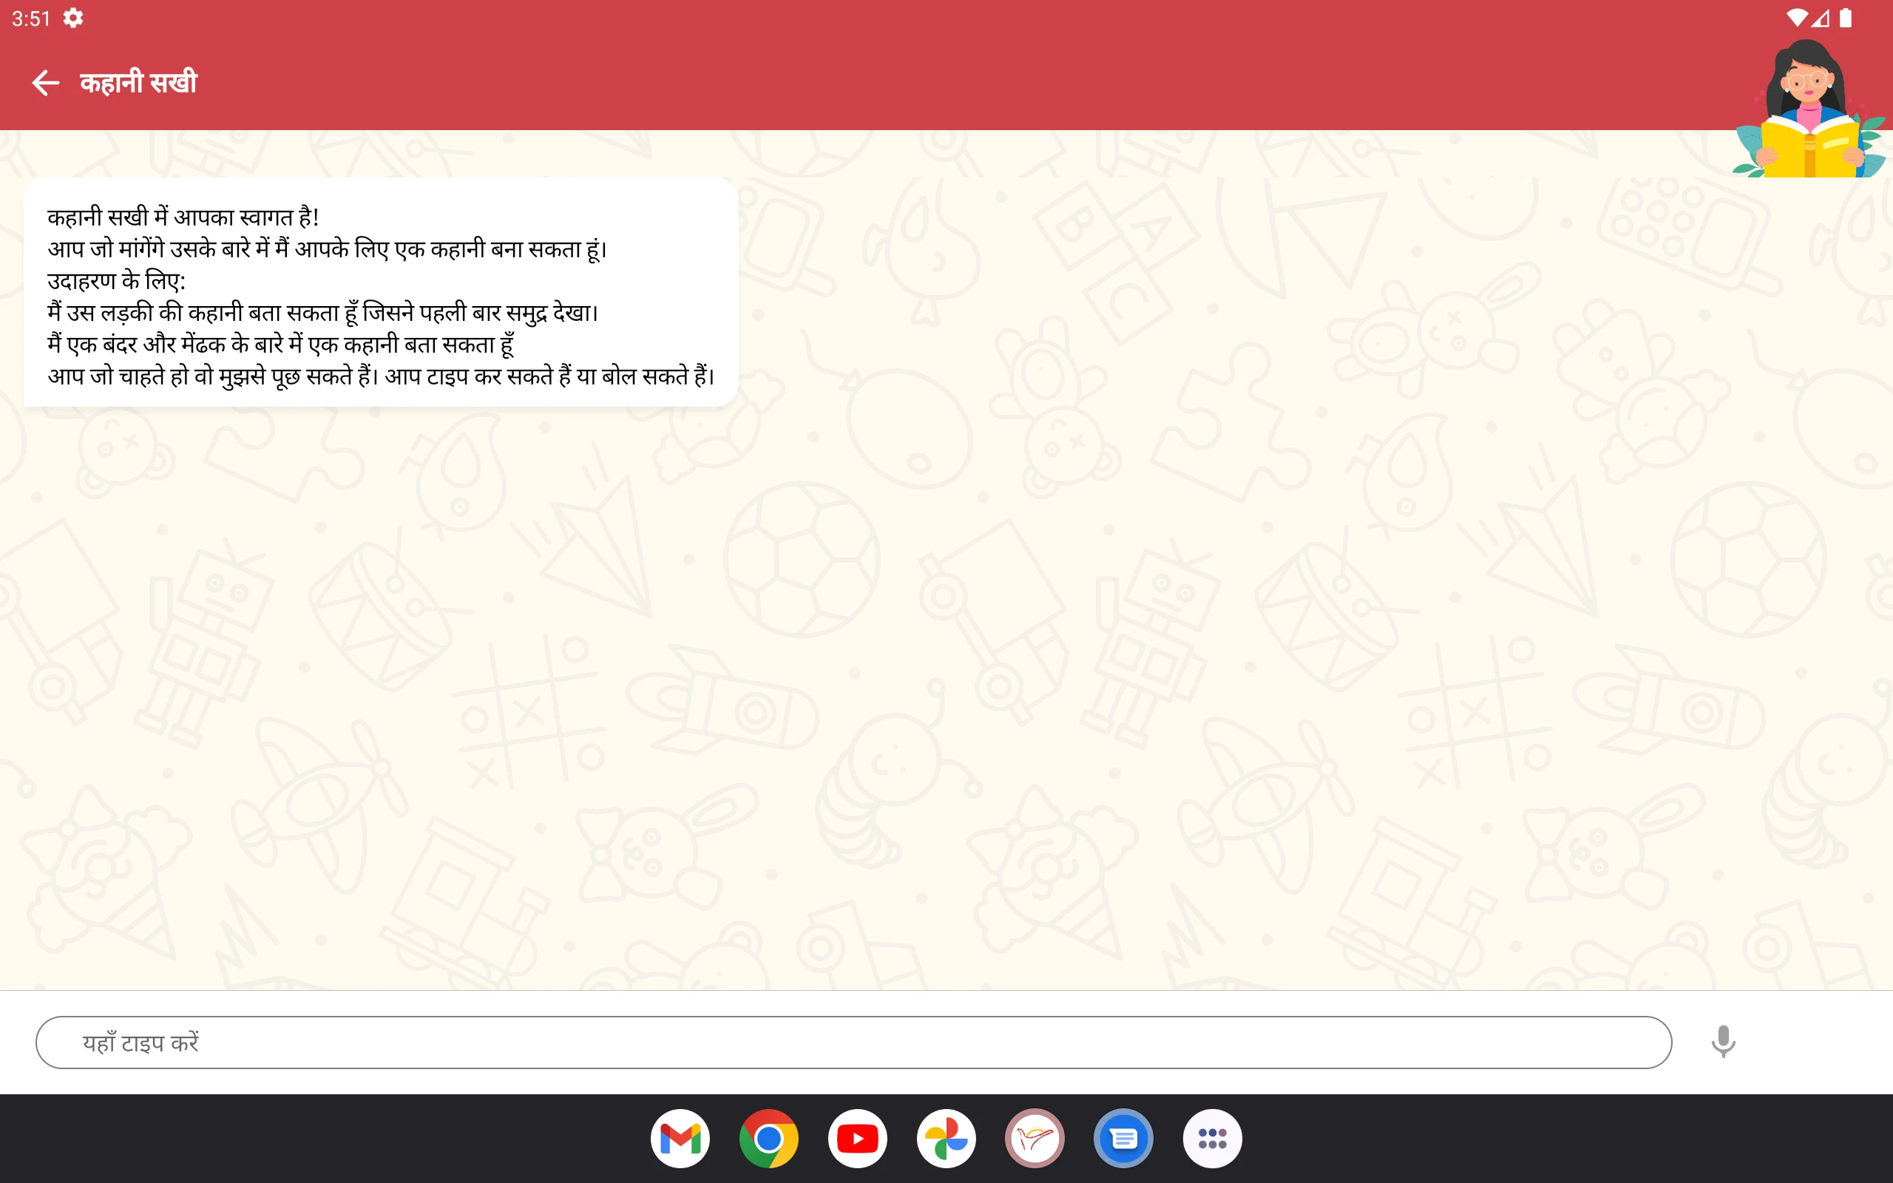Click the line 'उदाहरण के लिए:'
The image size is (1893, 1183).
tap(117, 280)
